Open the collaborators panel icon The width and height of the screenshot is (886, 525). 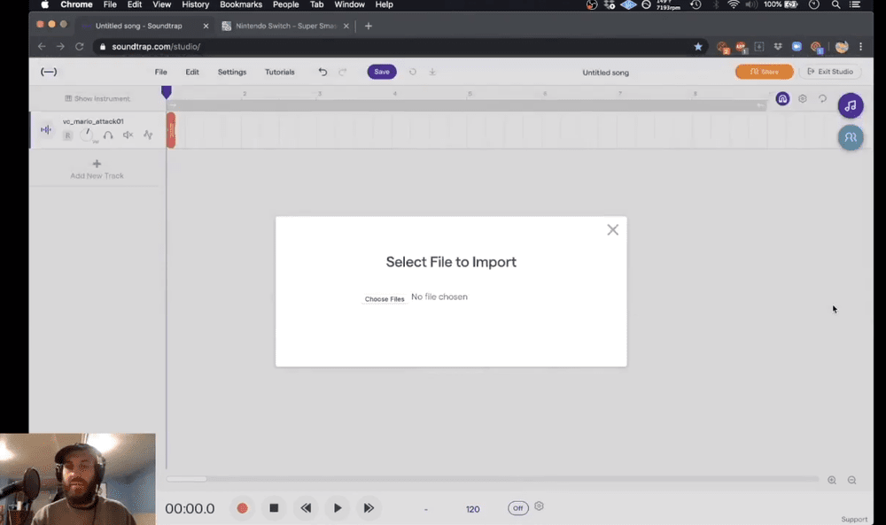[851, 137]
